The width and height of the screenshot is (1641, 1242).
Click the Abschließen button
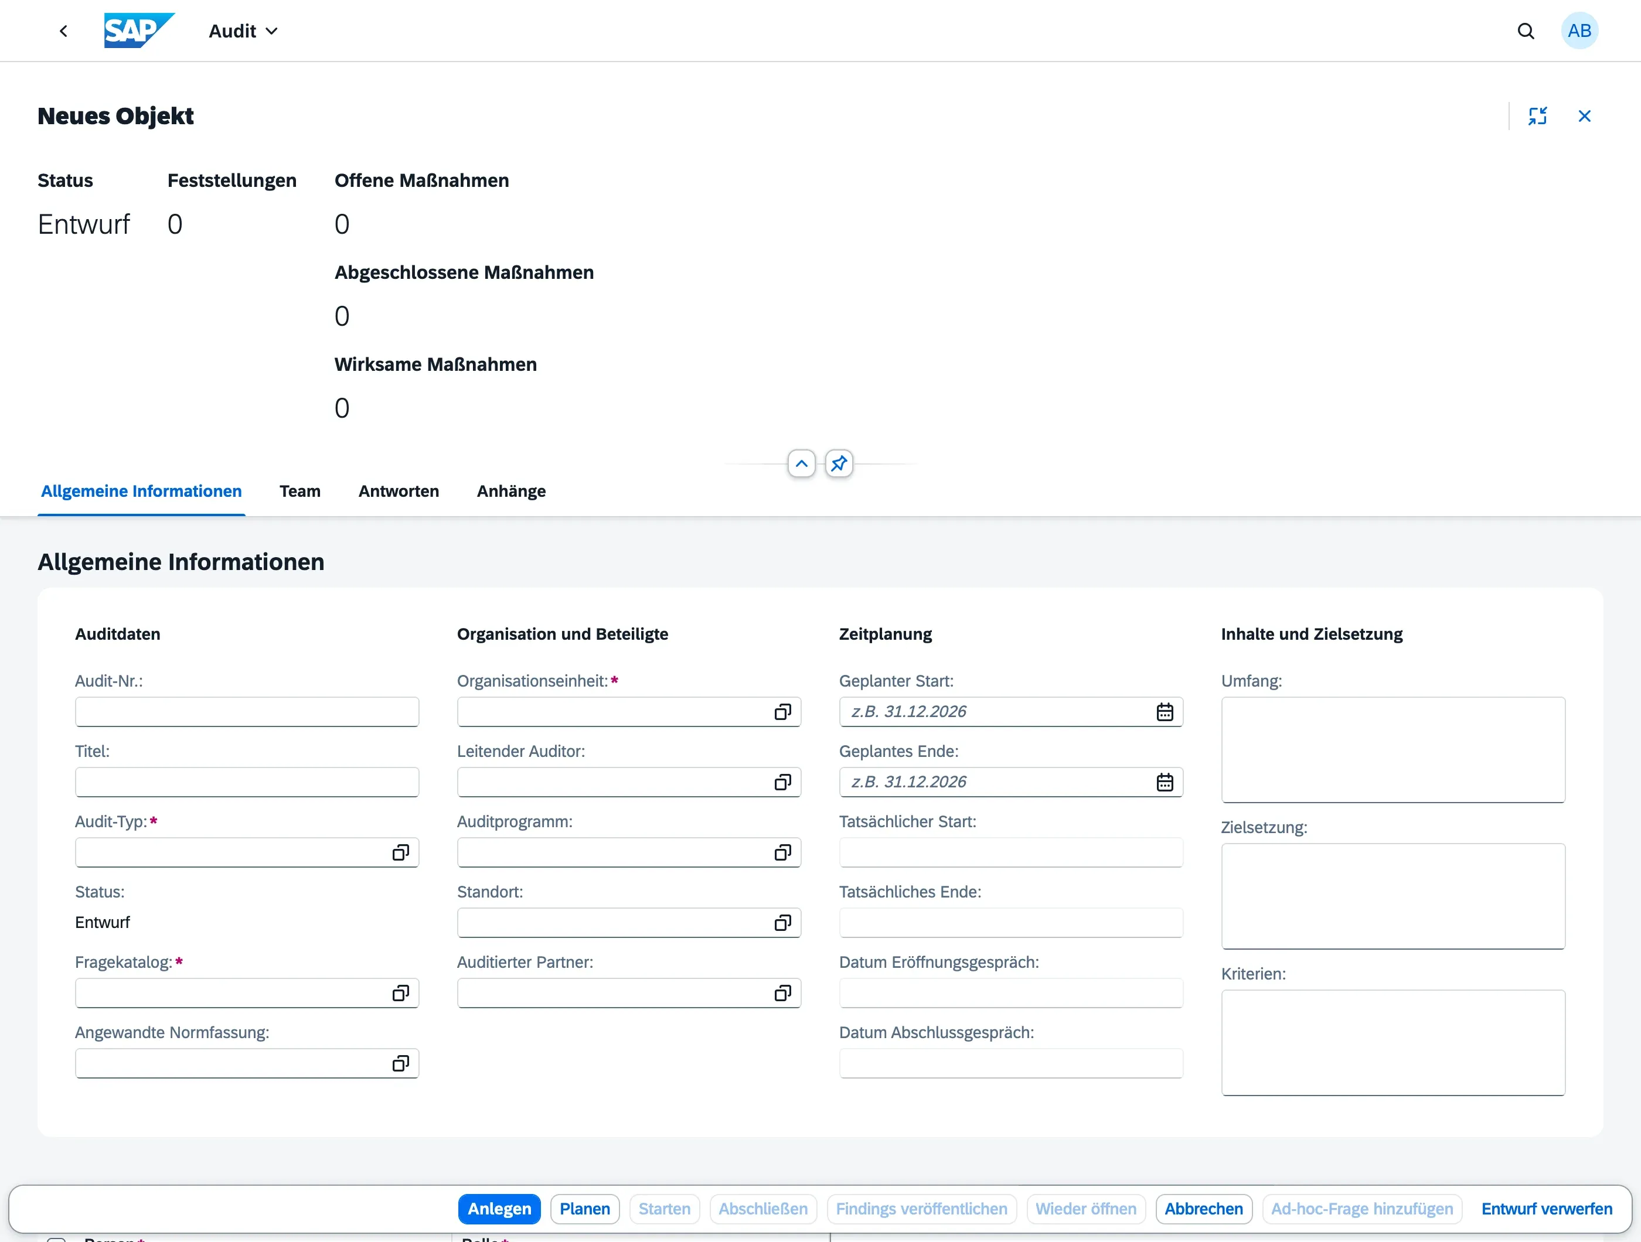762,1209
